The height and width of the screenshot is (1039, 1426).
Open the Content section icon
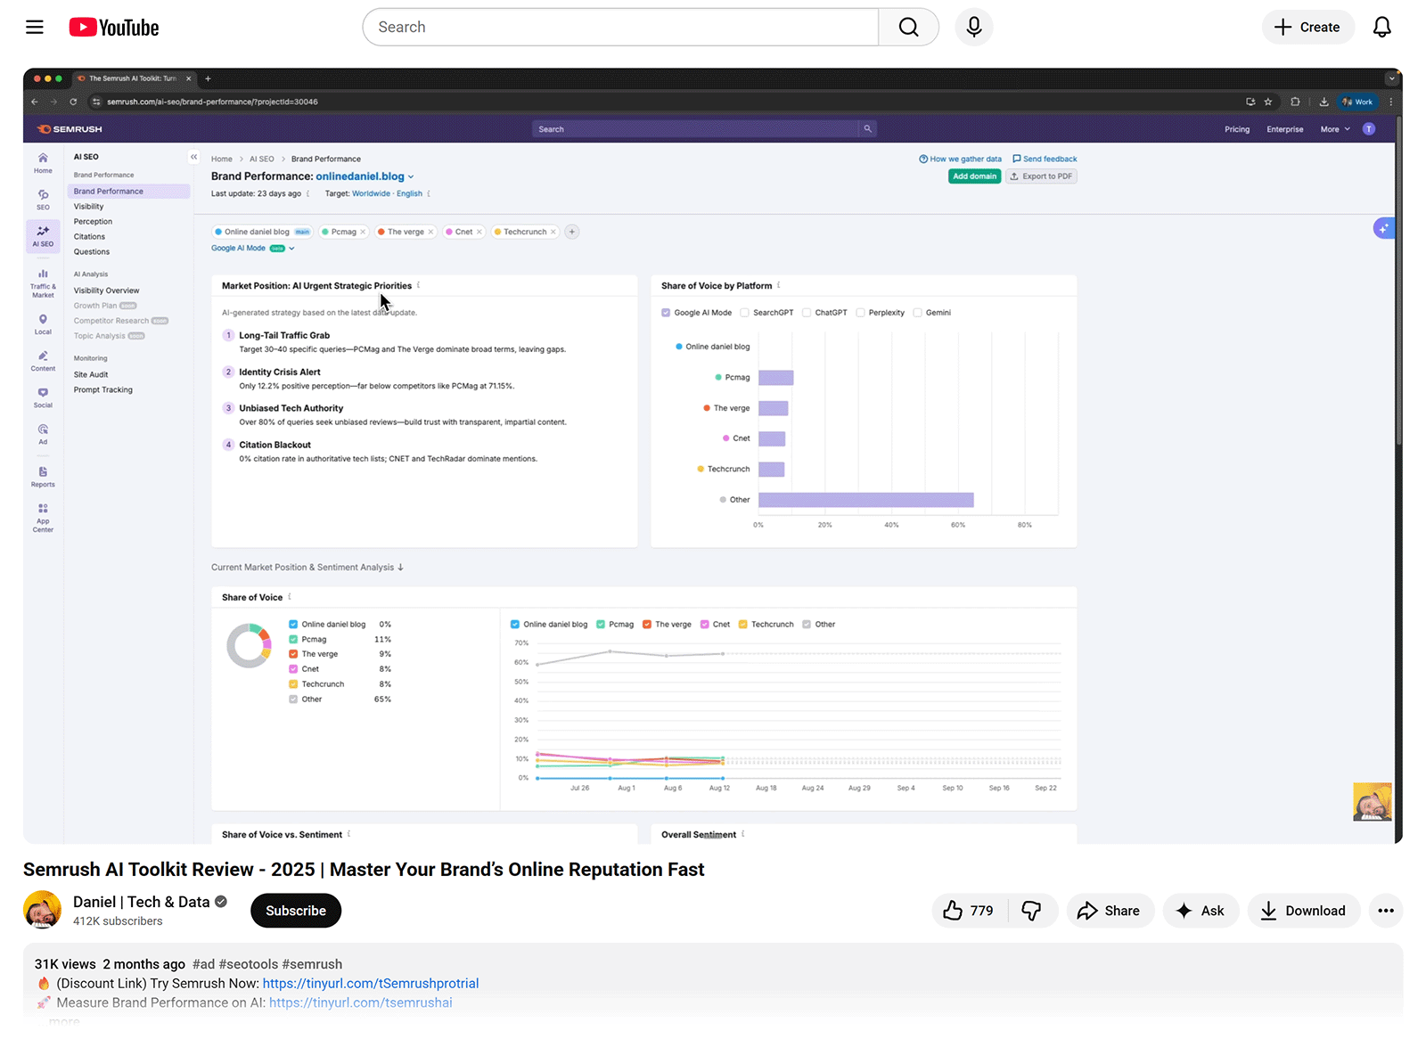tap(42, 360)
